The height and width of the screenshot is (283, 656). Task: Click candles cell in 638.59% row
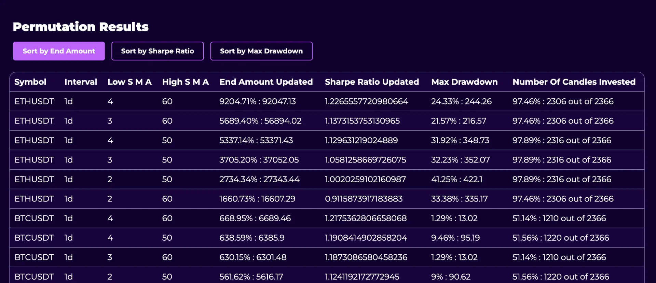click(561, 238)
